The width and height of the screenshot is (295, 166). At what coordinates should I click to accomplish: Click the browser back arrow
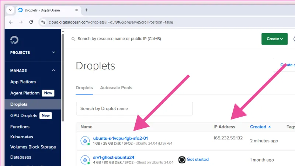(x=11, y=22)
